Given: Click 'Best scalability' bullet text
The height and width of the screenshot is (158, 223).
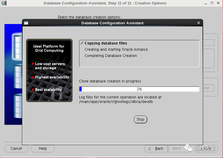Looking at the screenshot, I should pos(48,90).
